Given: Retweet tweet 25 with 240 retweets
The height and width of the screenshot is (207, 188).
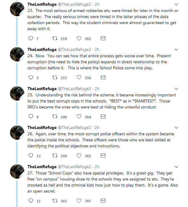Looking at the screenshot, I should pos(55,117).
